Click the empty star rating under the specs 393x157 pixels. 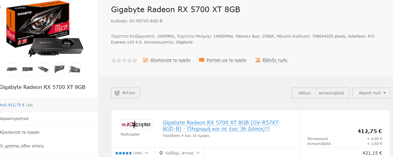124,61
